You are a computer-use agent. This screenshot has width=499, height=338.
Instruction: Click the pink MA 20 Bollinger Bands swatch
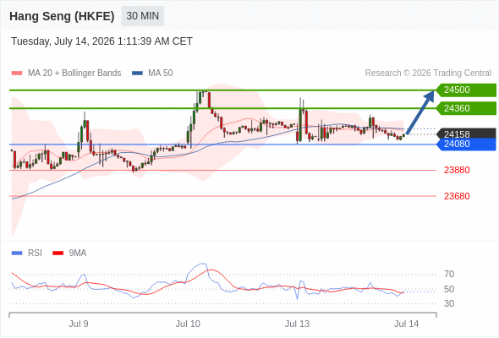(x=17, y=74)
